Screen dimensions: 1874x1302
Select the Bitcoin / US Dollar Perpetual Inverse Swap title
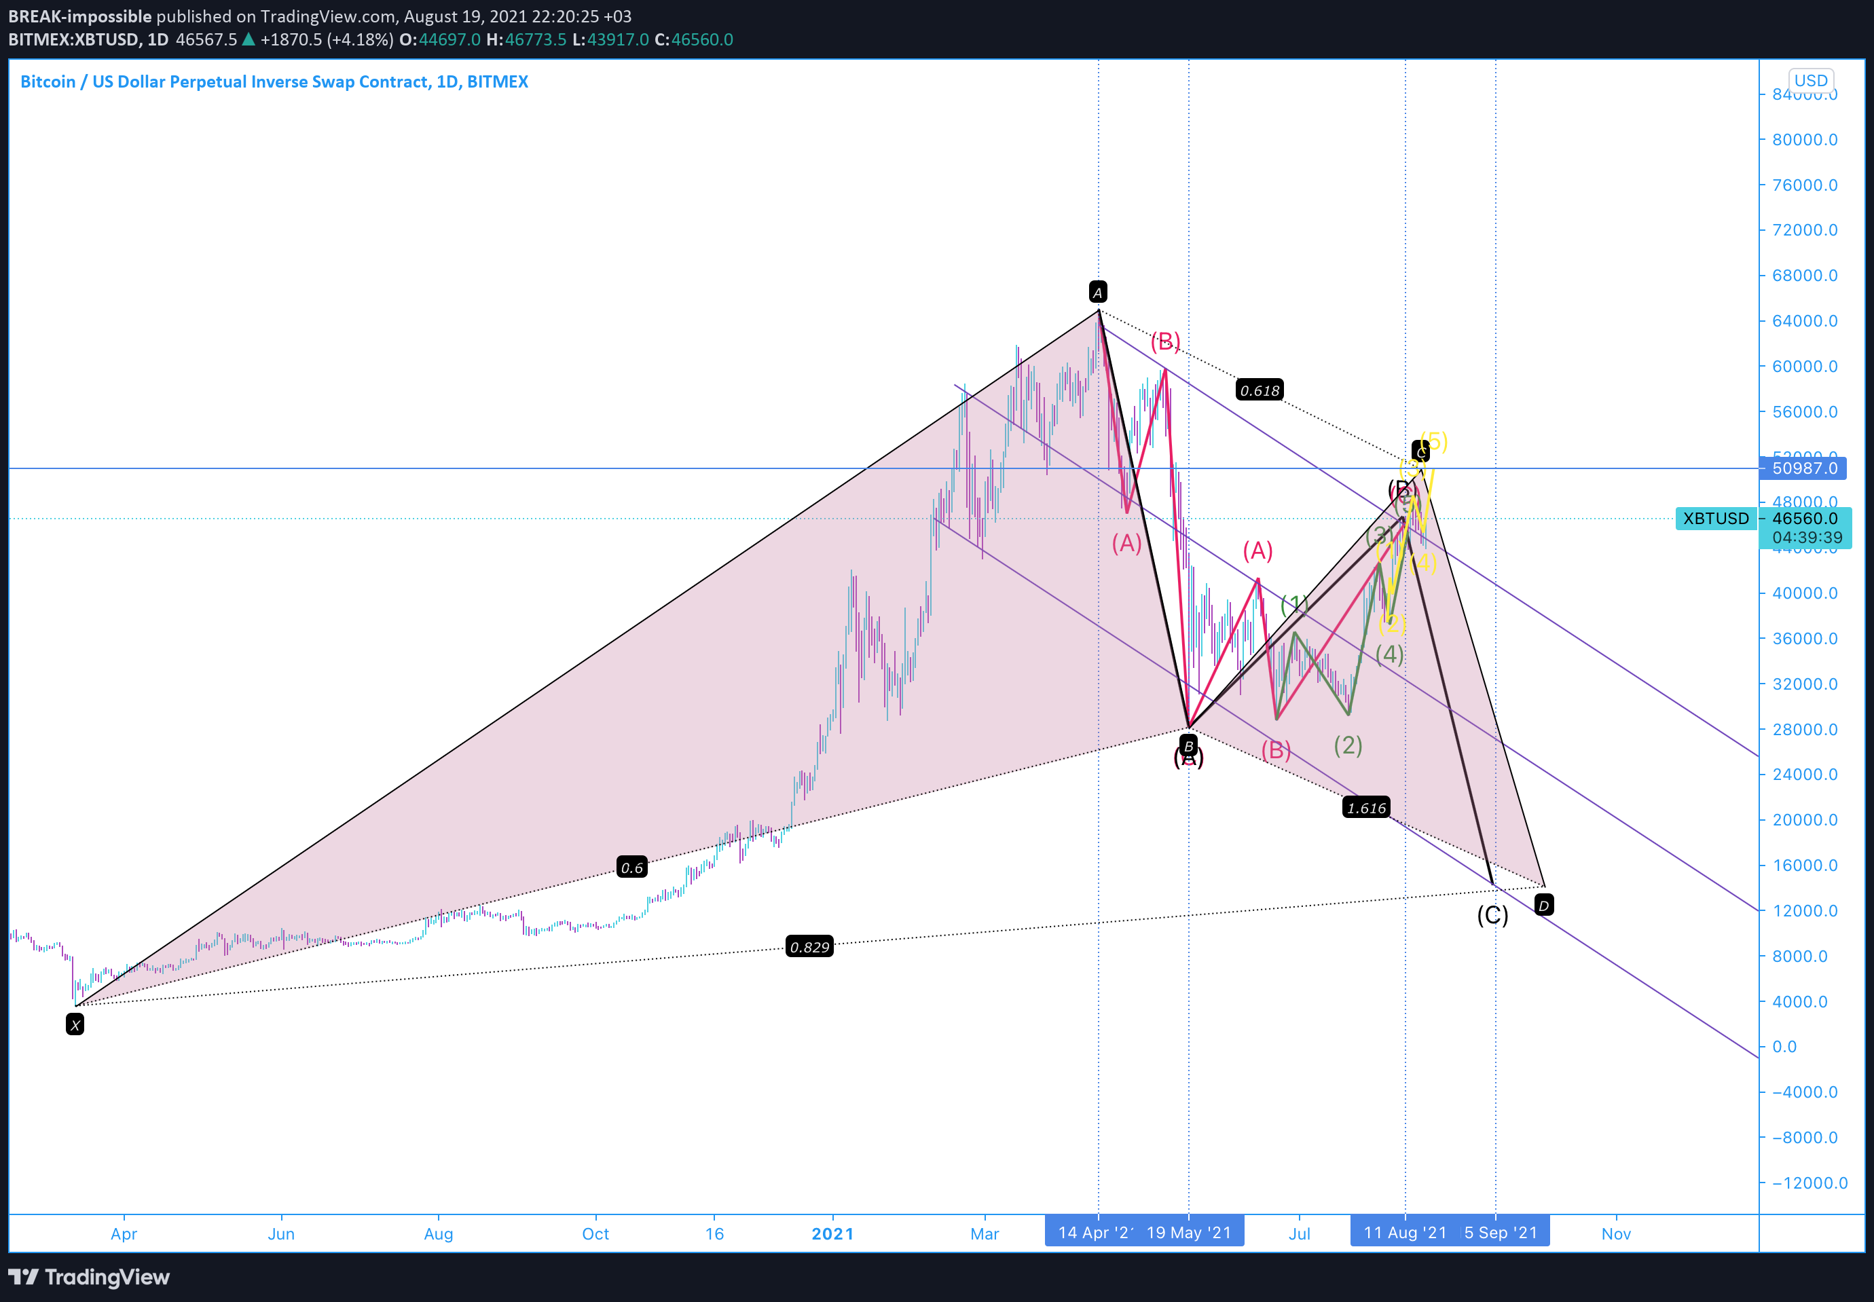[x=274, y=81]
